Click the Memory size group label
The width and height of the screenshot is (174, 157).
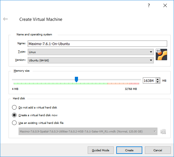(x=22, y=71)
